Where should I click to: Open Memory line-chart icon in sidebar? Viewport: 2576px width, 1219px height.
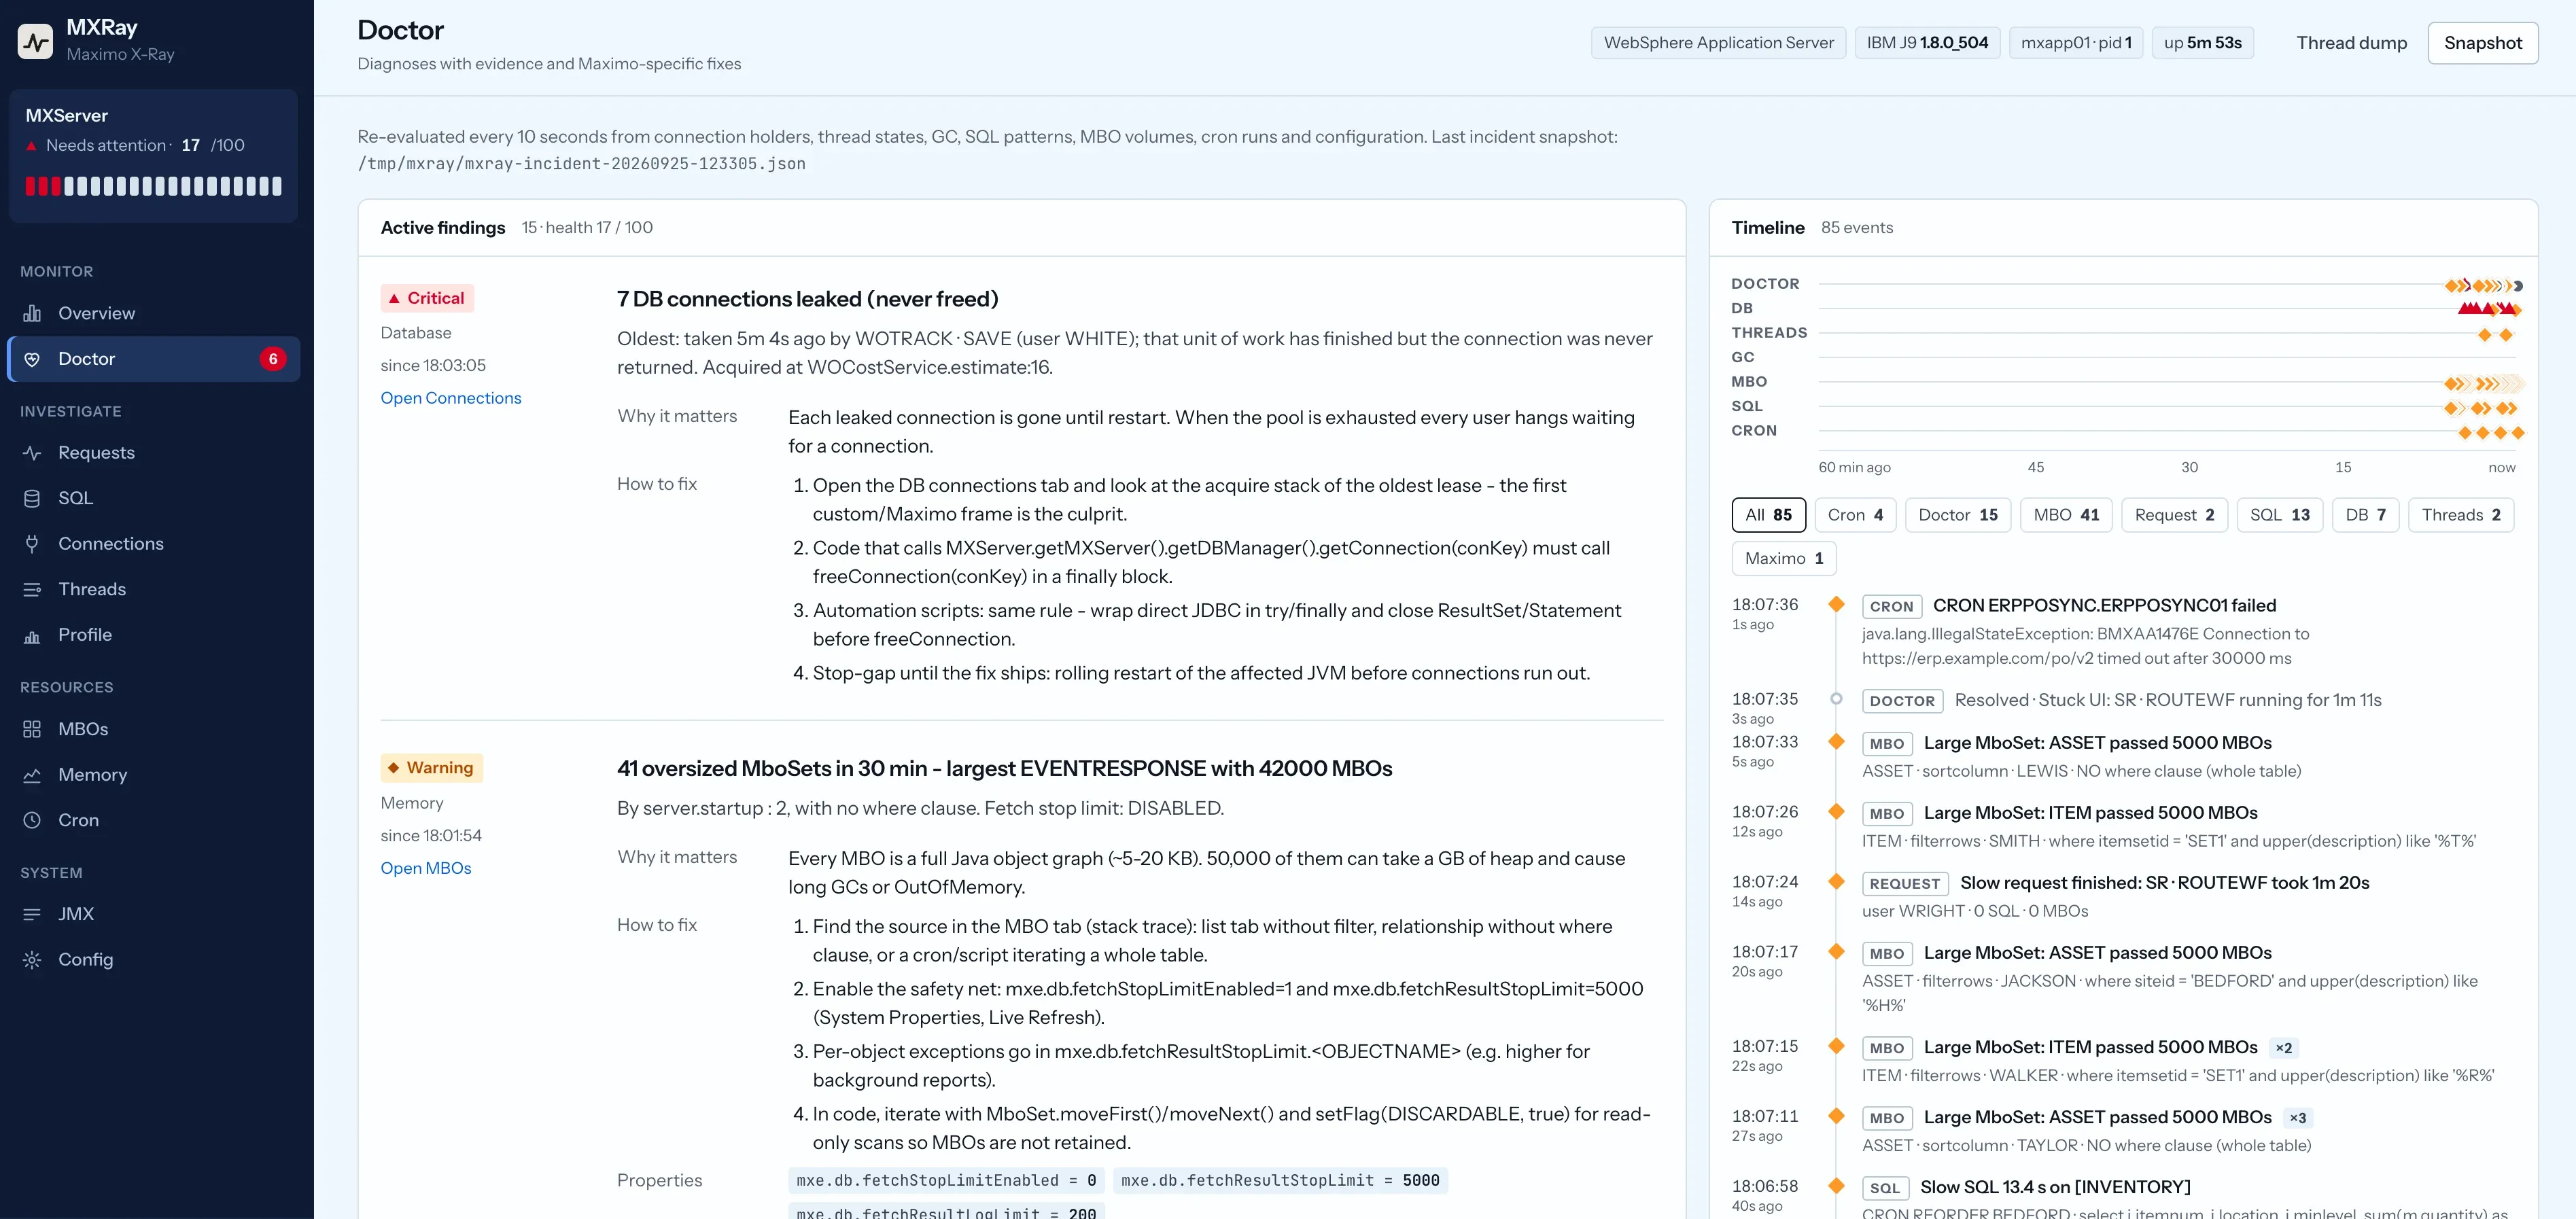coord(32,775)
